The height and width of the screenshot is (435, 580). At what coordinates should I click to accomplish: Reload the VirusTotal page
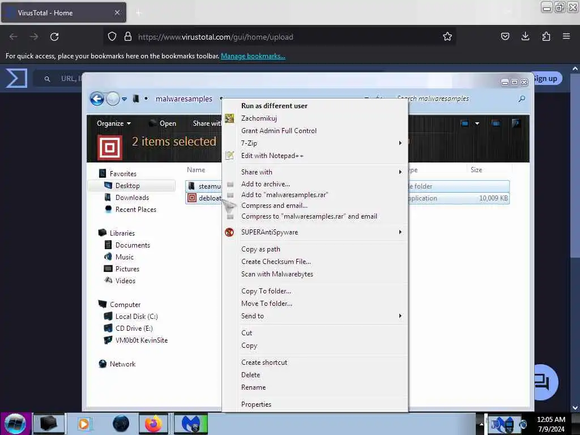click(x=54, y=37)
